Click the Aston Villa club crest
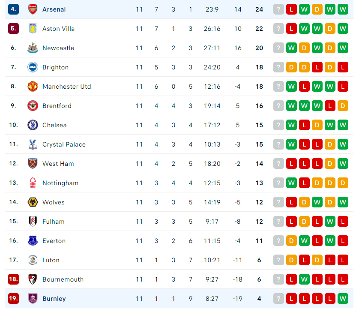Image resolution: width=356 pixels, height=309 pixels. 33,29
